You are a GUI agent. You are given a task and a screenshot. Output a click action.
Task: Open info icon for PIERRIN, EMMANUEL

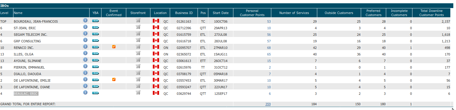click(x=85, y=66)
